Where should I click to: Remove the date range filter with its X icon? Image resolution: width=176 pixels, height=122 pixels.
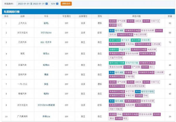click(x=47, y=4)
